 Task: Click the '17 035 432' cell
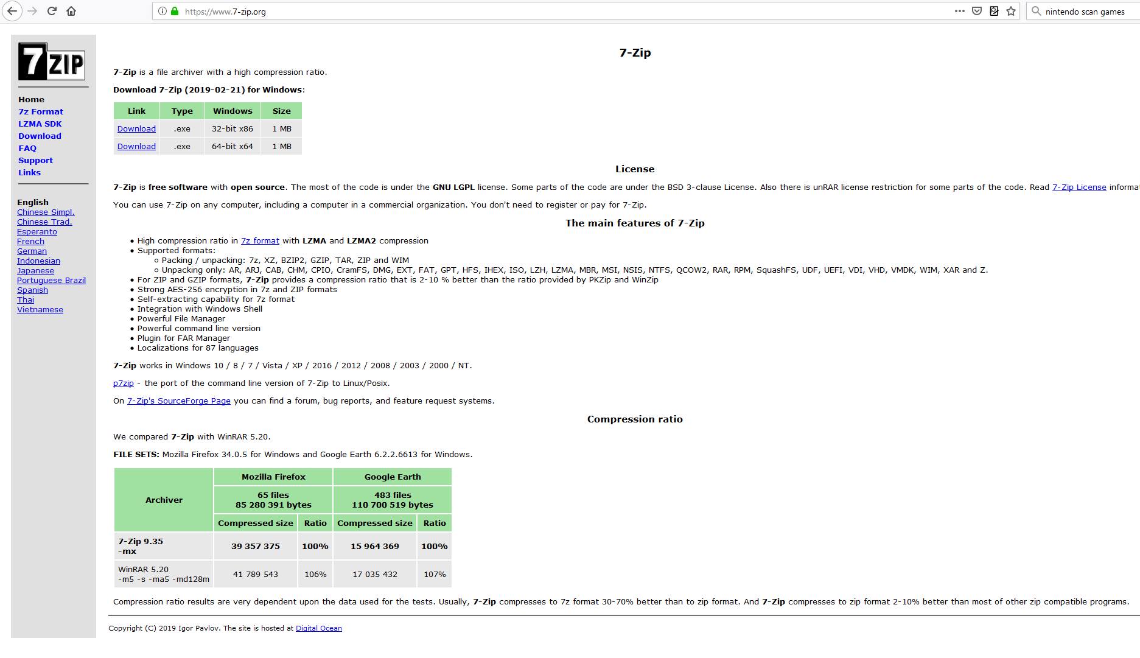point(375,574)
